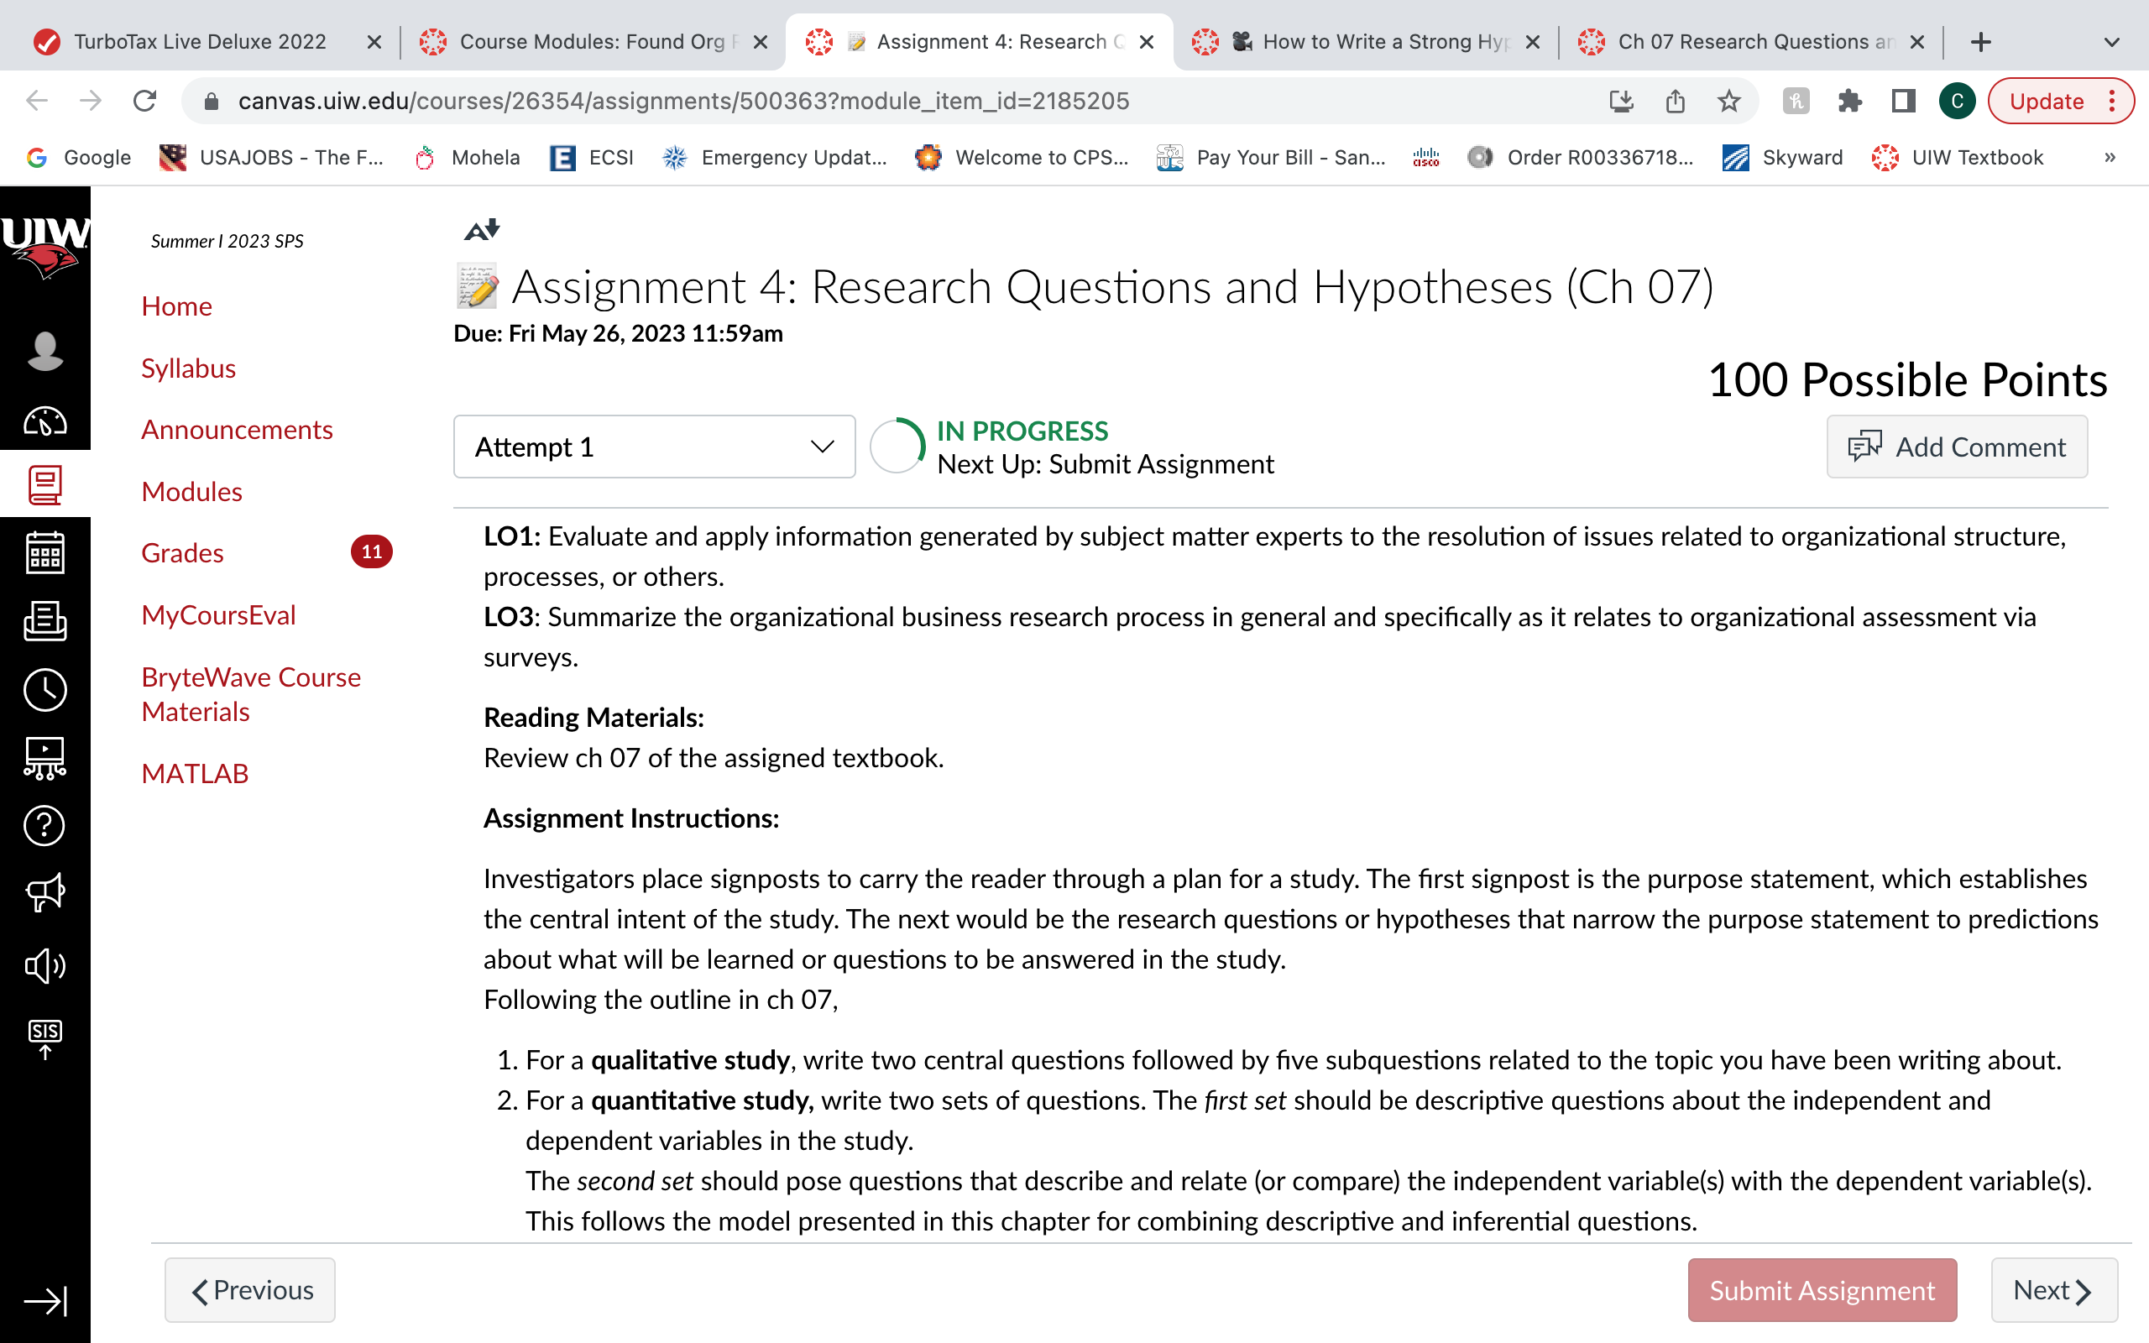Image resolution: width=2149 pixels, height=1343 pixels.
Task: Open the Dashboard icon in Canvas sidebar
Action: (44, 421)
